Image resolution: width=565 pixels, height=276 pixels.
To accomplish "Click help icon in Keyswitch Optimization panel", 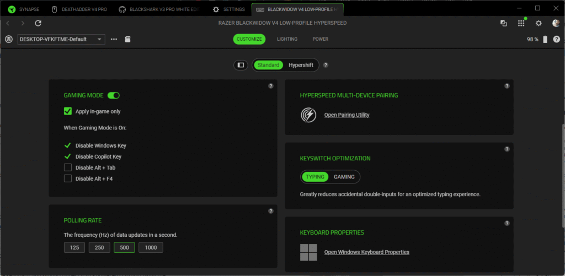I will (507, 149).
